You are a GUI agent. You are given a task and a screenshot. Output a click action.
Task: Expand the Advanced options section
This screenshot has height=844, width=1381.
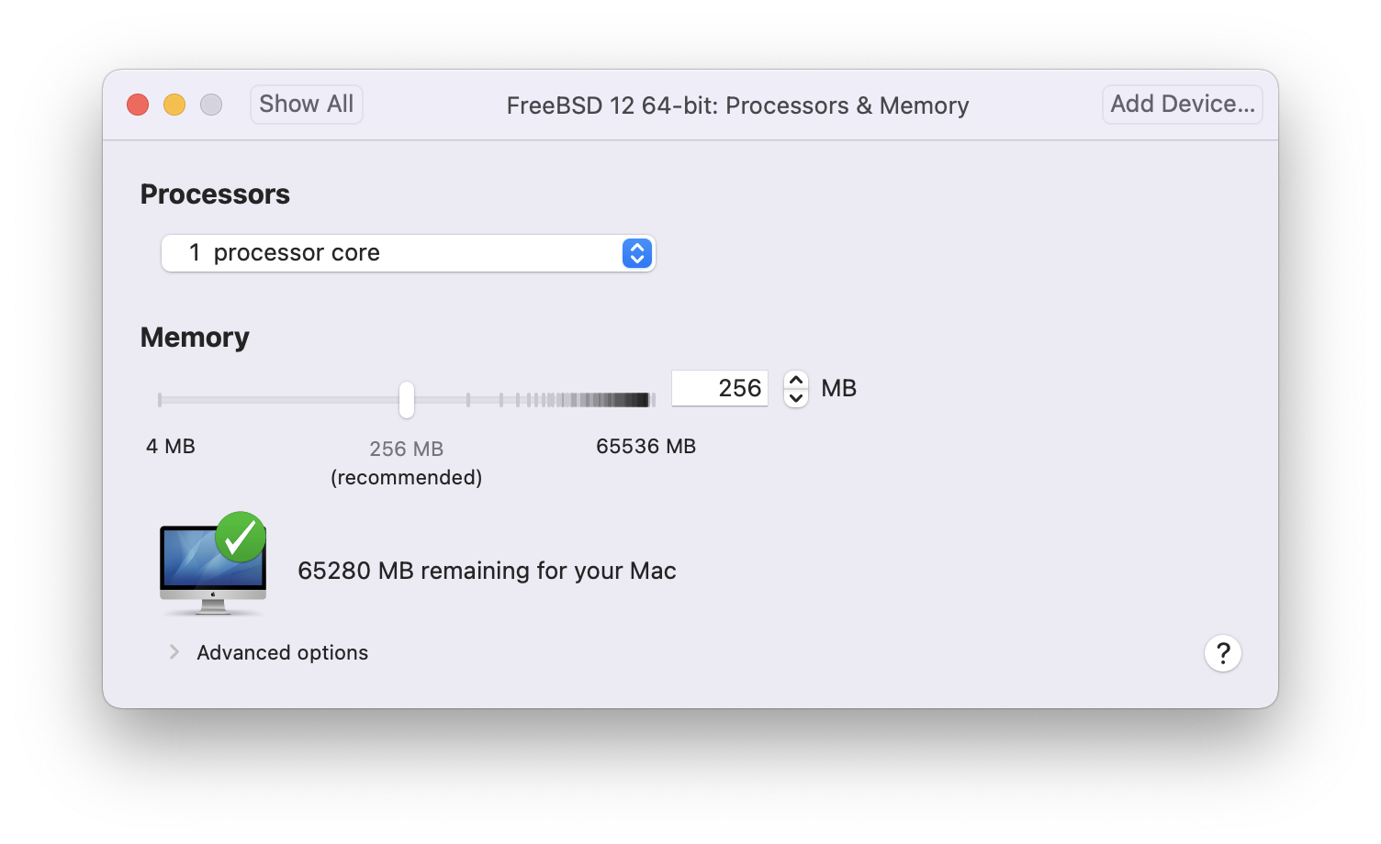coord(282,652)
